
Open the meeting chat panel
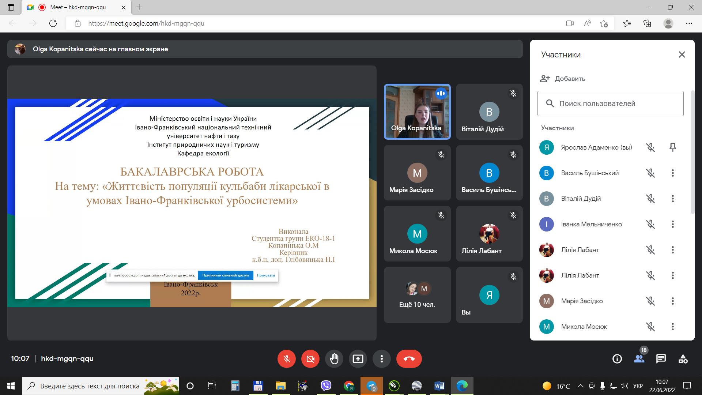point(661,359)
